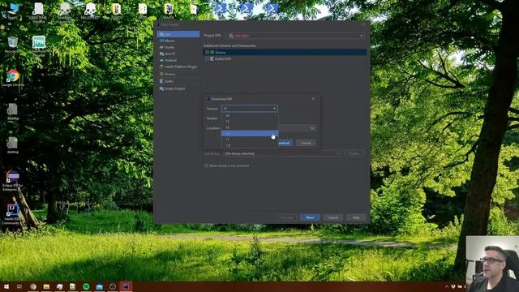Open the Windows Start menu
Screen dimensions: 519x292
point(6,286)
